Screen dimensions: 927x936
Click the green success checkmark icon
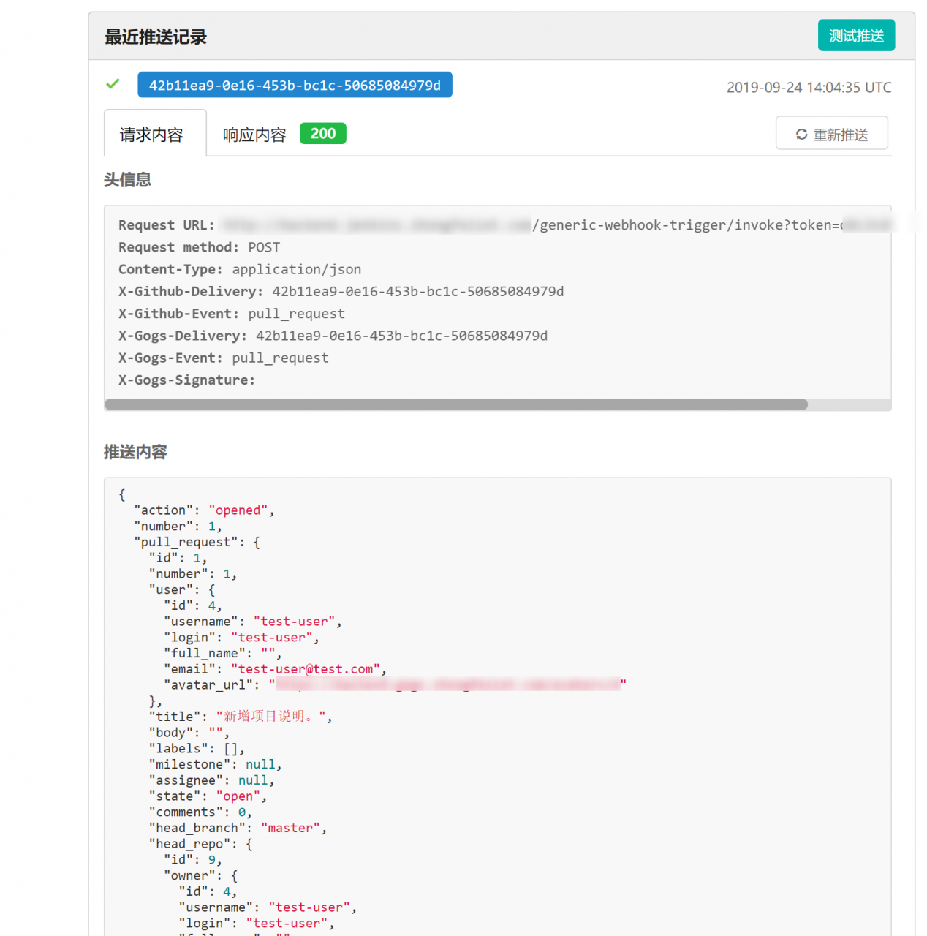tap(113, 84)
